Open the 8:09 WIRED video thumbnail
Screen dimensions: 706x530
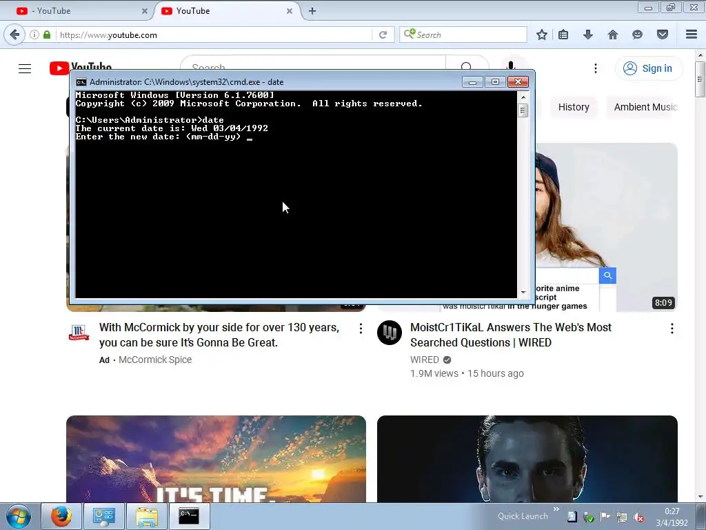tap(606, 226)
